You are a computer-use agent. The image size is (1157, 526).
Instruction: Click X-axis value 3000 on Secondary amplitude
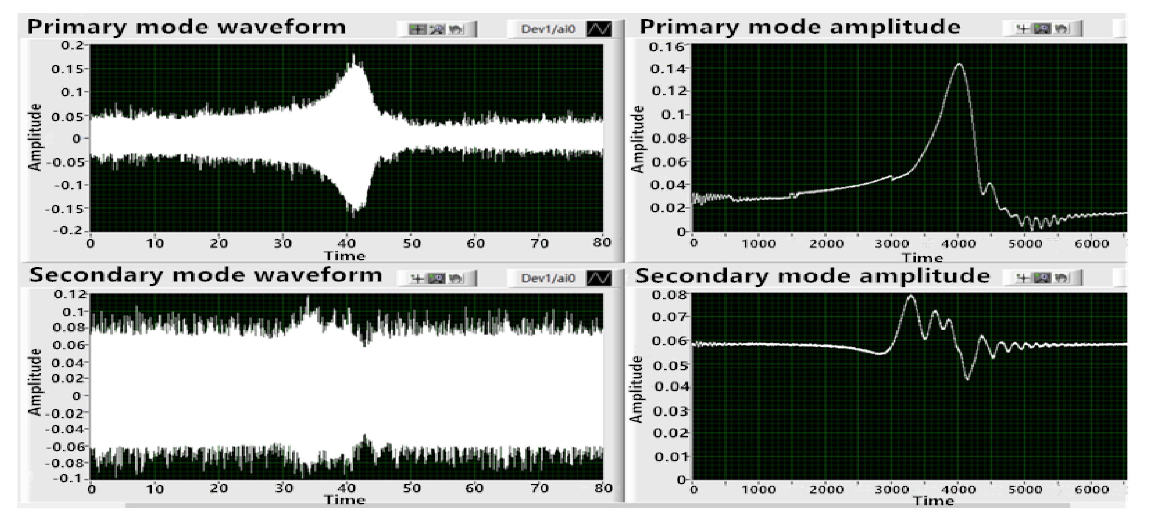point(892,490)
